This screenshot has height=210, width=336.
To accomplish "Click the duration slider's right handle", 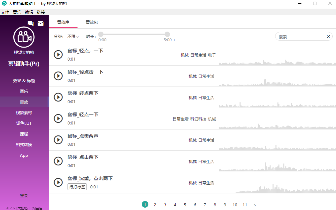I will pos(167,34).
